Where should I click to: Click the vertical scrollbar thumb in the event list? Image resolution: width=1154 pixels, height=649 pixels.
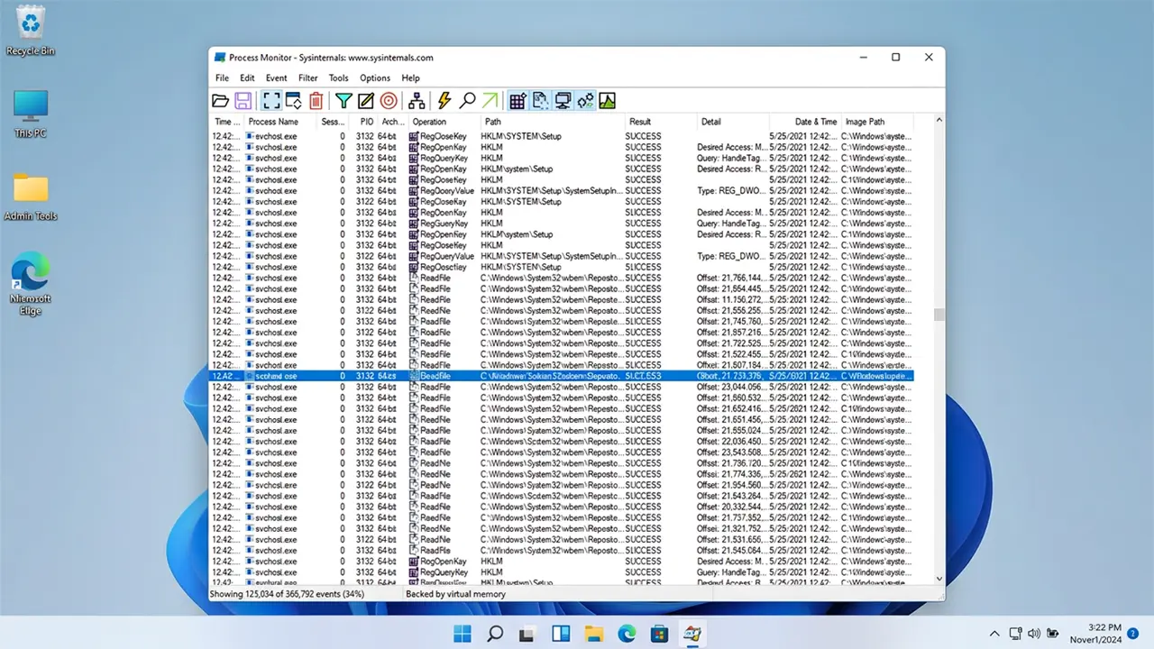[x=939, y=315]
